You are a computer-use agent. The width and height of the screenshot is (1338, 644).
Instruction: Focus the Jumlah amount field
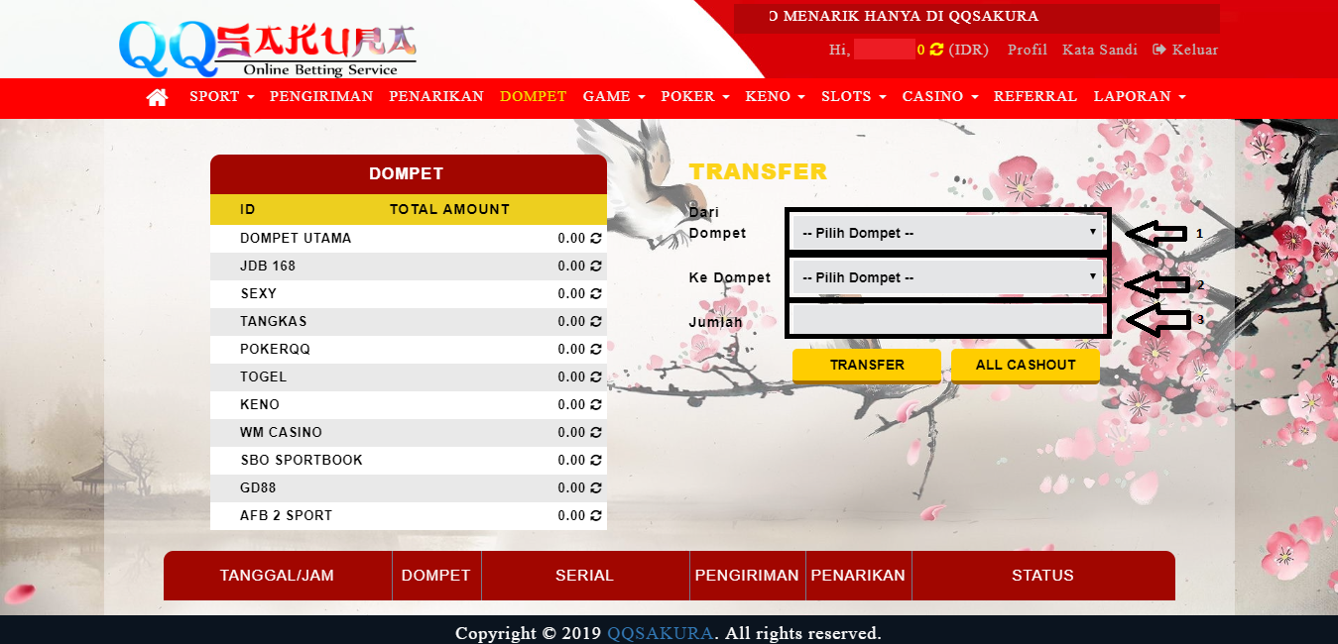pos(947,320)
